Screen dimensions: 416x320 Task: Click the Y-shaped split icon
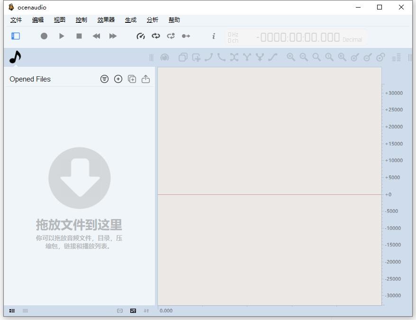(x=247, y=57)
